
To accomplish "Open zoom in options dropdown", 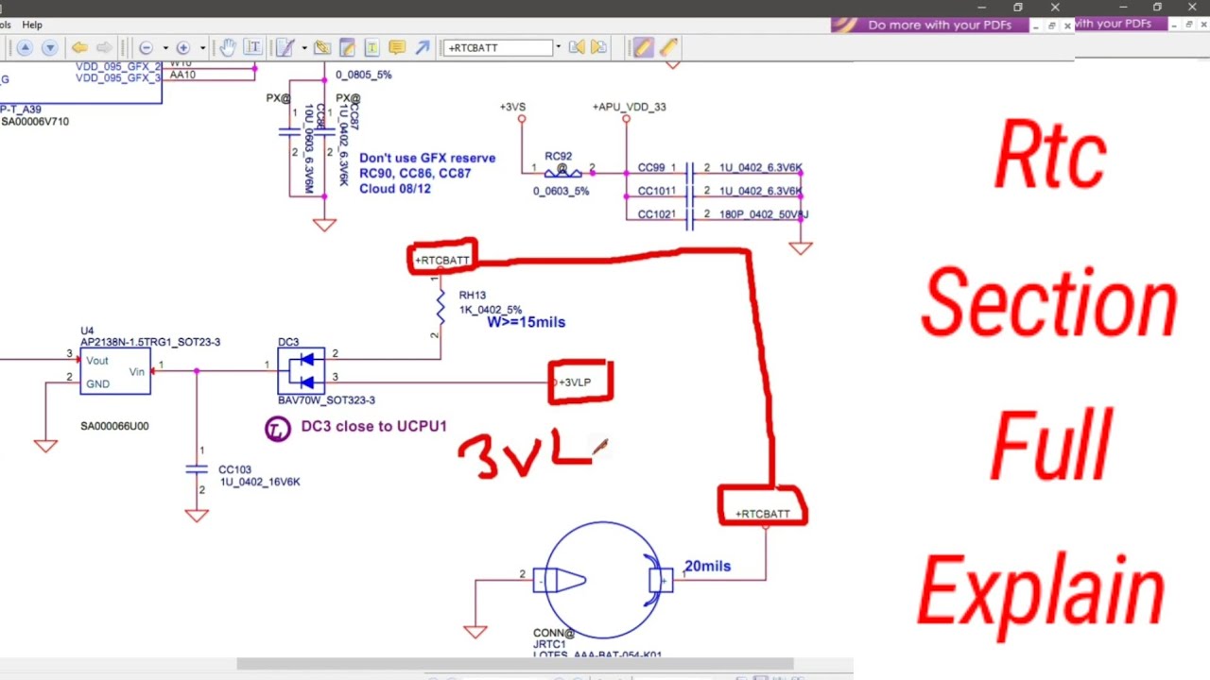I will (202, 47).
